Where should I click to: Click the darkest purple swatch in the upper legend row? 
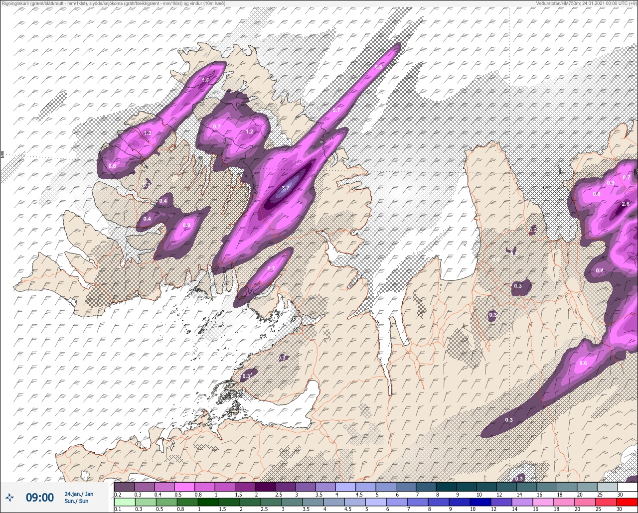click(265, 487)
